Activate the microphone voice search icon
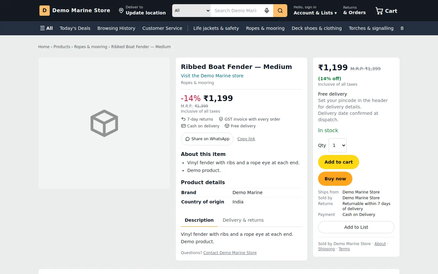Screen dimensions: 438x274 coord(267,11)
